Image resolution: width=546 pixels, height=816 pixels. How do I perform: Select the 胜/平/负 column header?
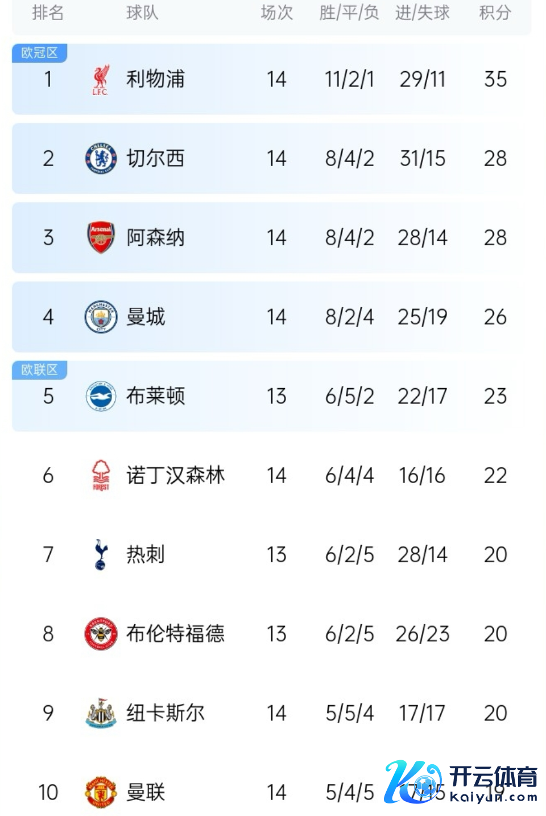[x=349, y=13]
